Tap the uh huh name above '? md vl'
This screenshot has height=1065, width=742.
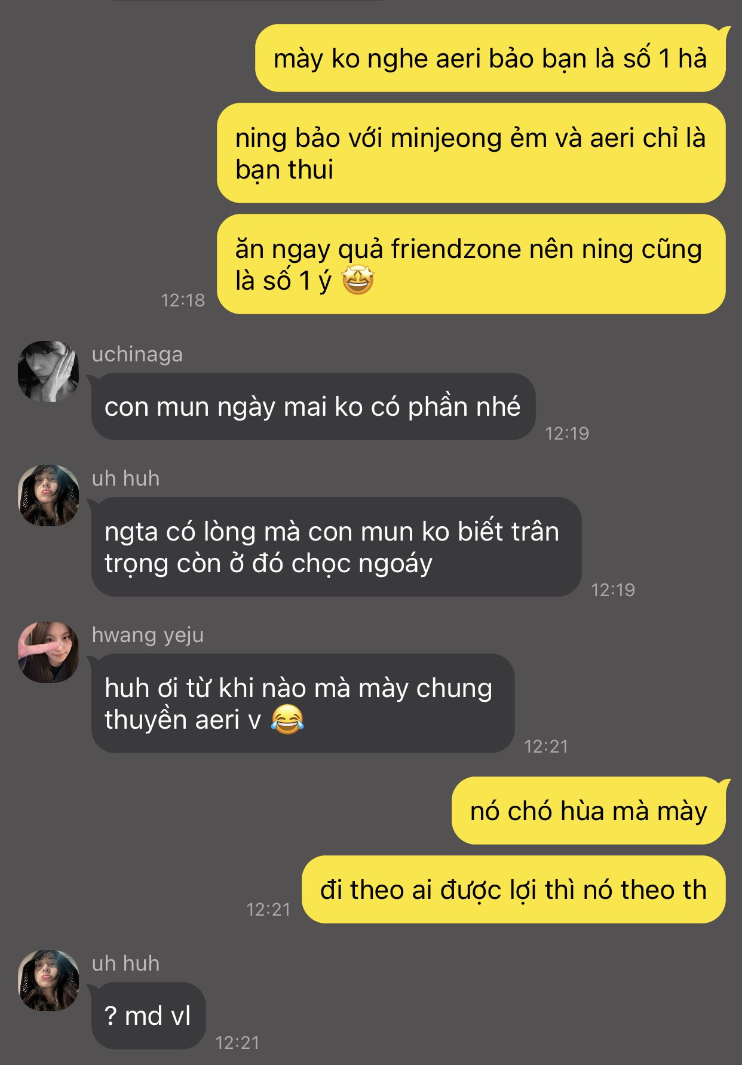point(125,963)
